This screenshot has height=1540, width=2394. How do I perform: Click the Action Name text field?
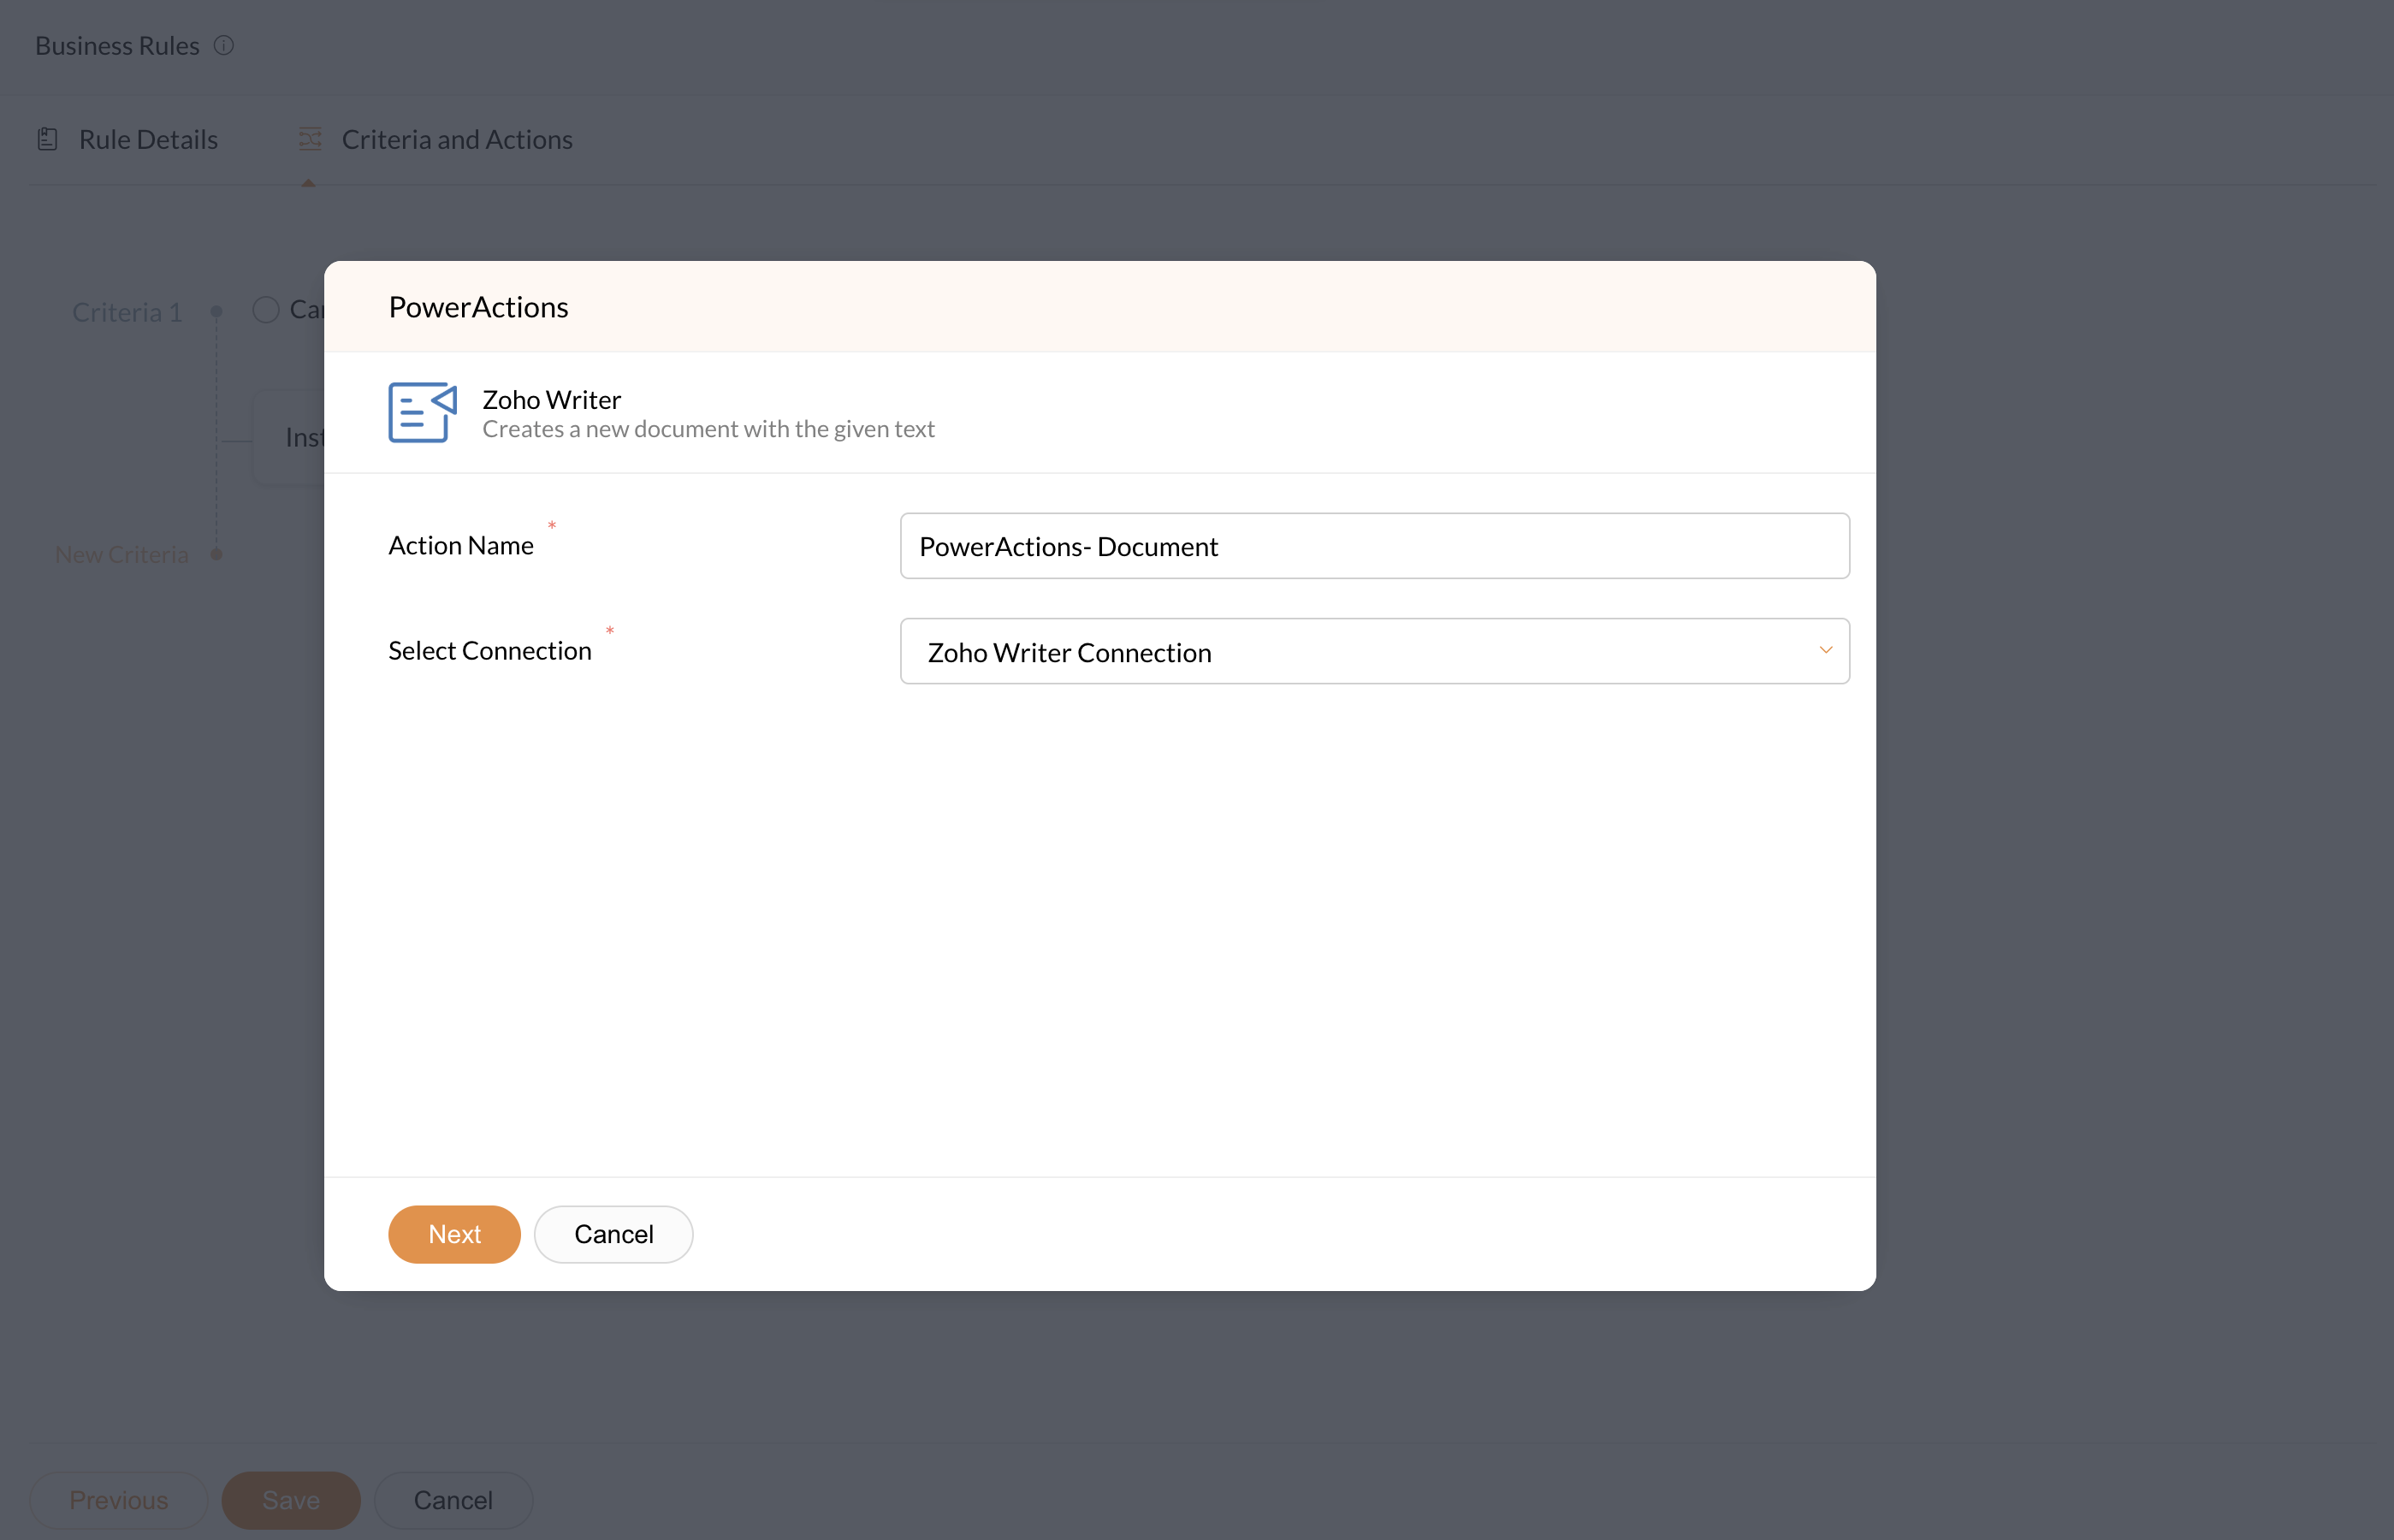click(1373, 546)
